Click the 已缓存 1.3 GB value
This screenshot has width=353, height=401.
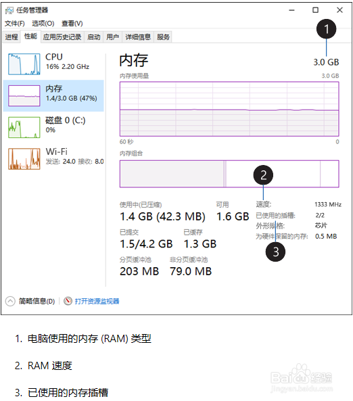pos(200,244)
